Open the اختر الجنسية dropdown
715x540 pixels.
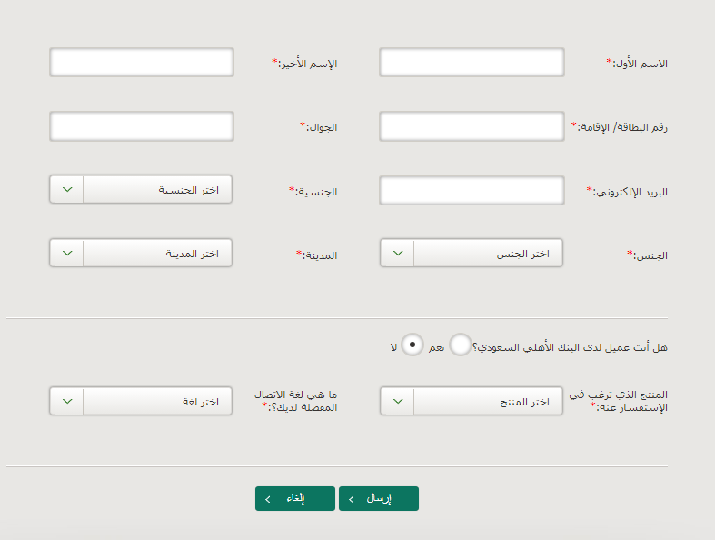pos(141,189)
